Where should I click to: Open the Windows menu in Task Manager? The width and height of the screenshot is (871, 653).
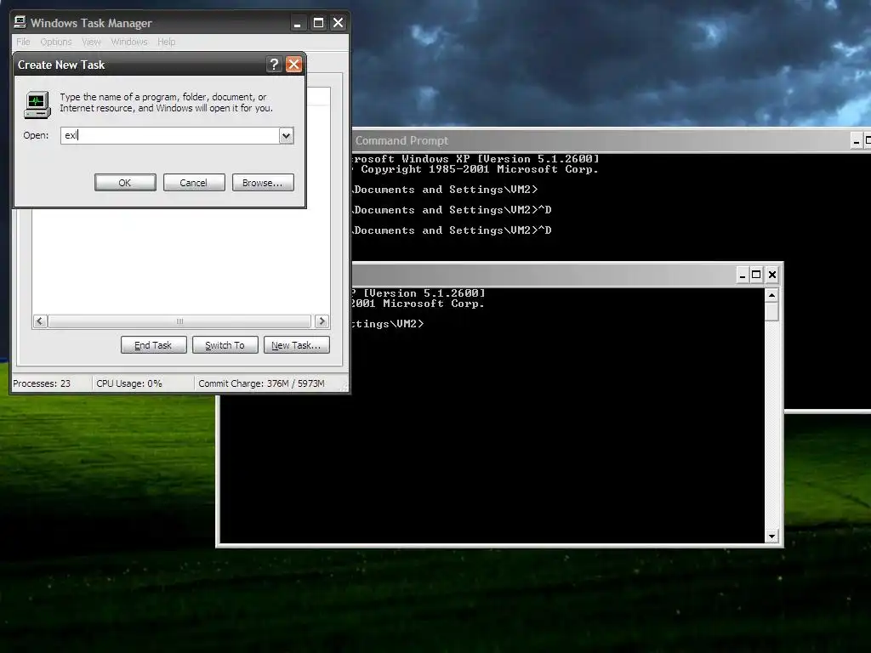(x=129, y=42)
